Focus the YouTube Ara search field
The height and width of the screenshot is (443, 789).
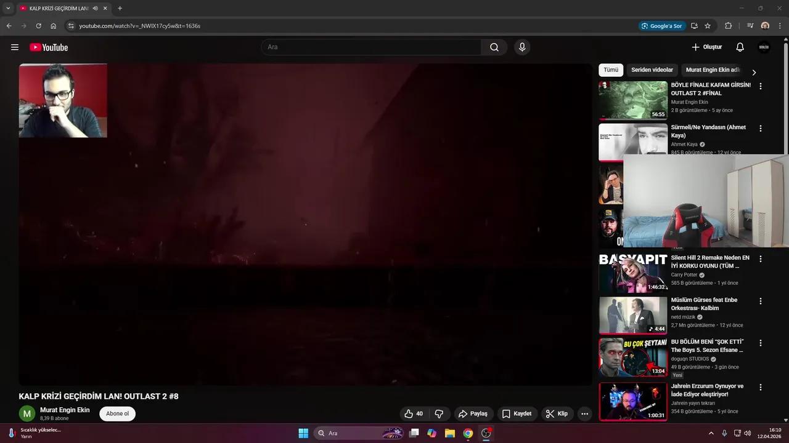[372, 47]
